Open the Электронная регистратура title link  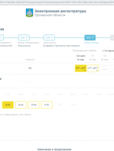60,11
